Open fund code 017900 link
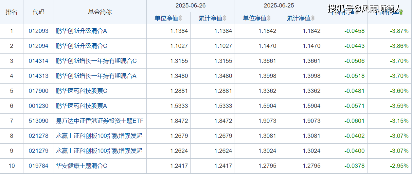 pyautogui.click(x=39, y=91)
